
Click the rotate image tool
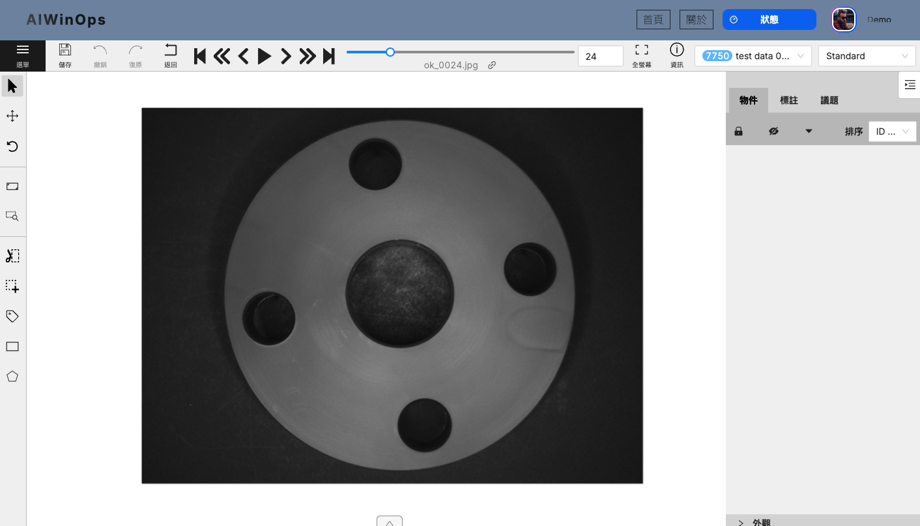12,146
